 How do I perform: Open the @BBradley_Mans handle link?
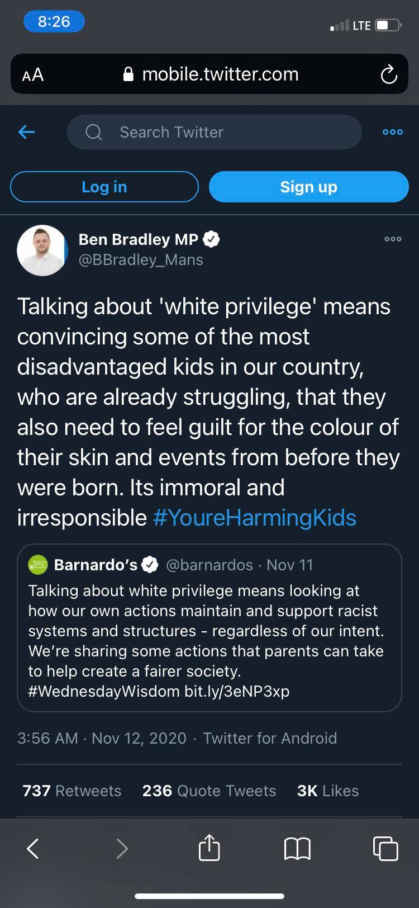pyautogui.click(x=141, y=260)
